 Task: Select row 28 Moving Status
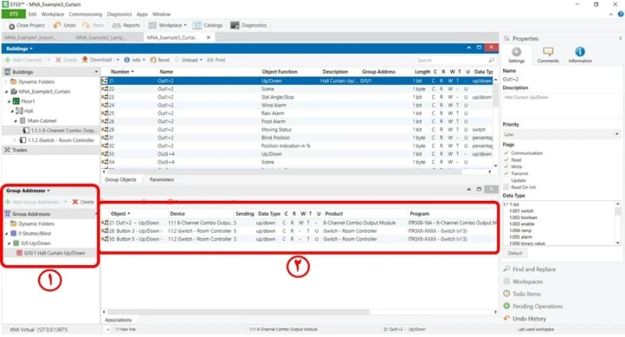tap(297, 129)
